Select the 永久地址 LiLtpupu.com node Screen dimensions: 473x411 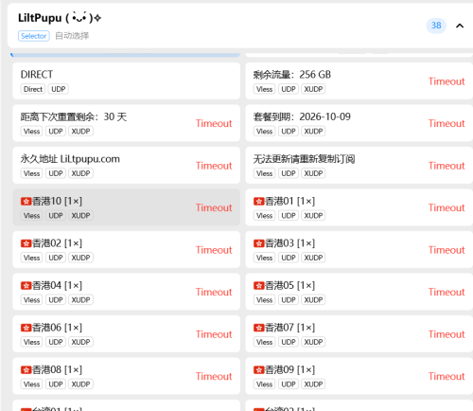pyautogui.click(x=126, y=166)
